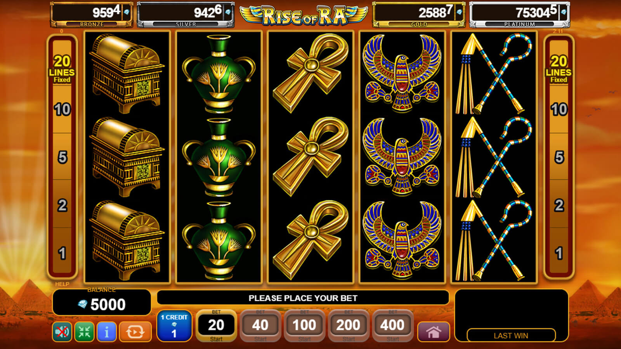The width and height of the screenshot is (621, 349).
Task: Click the purple home icon
Action: point(434,332)
